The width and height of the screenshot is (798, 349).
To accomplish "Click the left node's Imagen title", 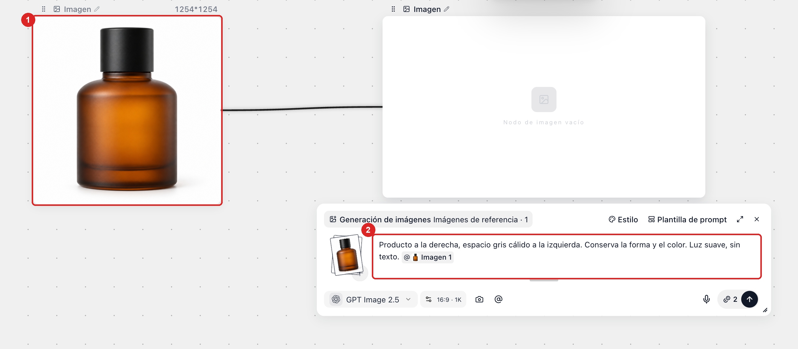I will pyautogui.click(x=77, y=9).
